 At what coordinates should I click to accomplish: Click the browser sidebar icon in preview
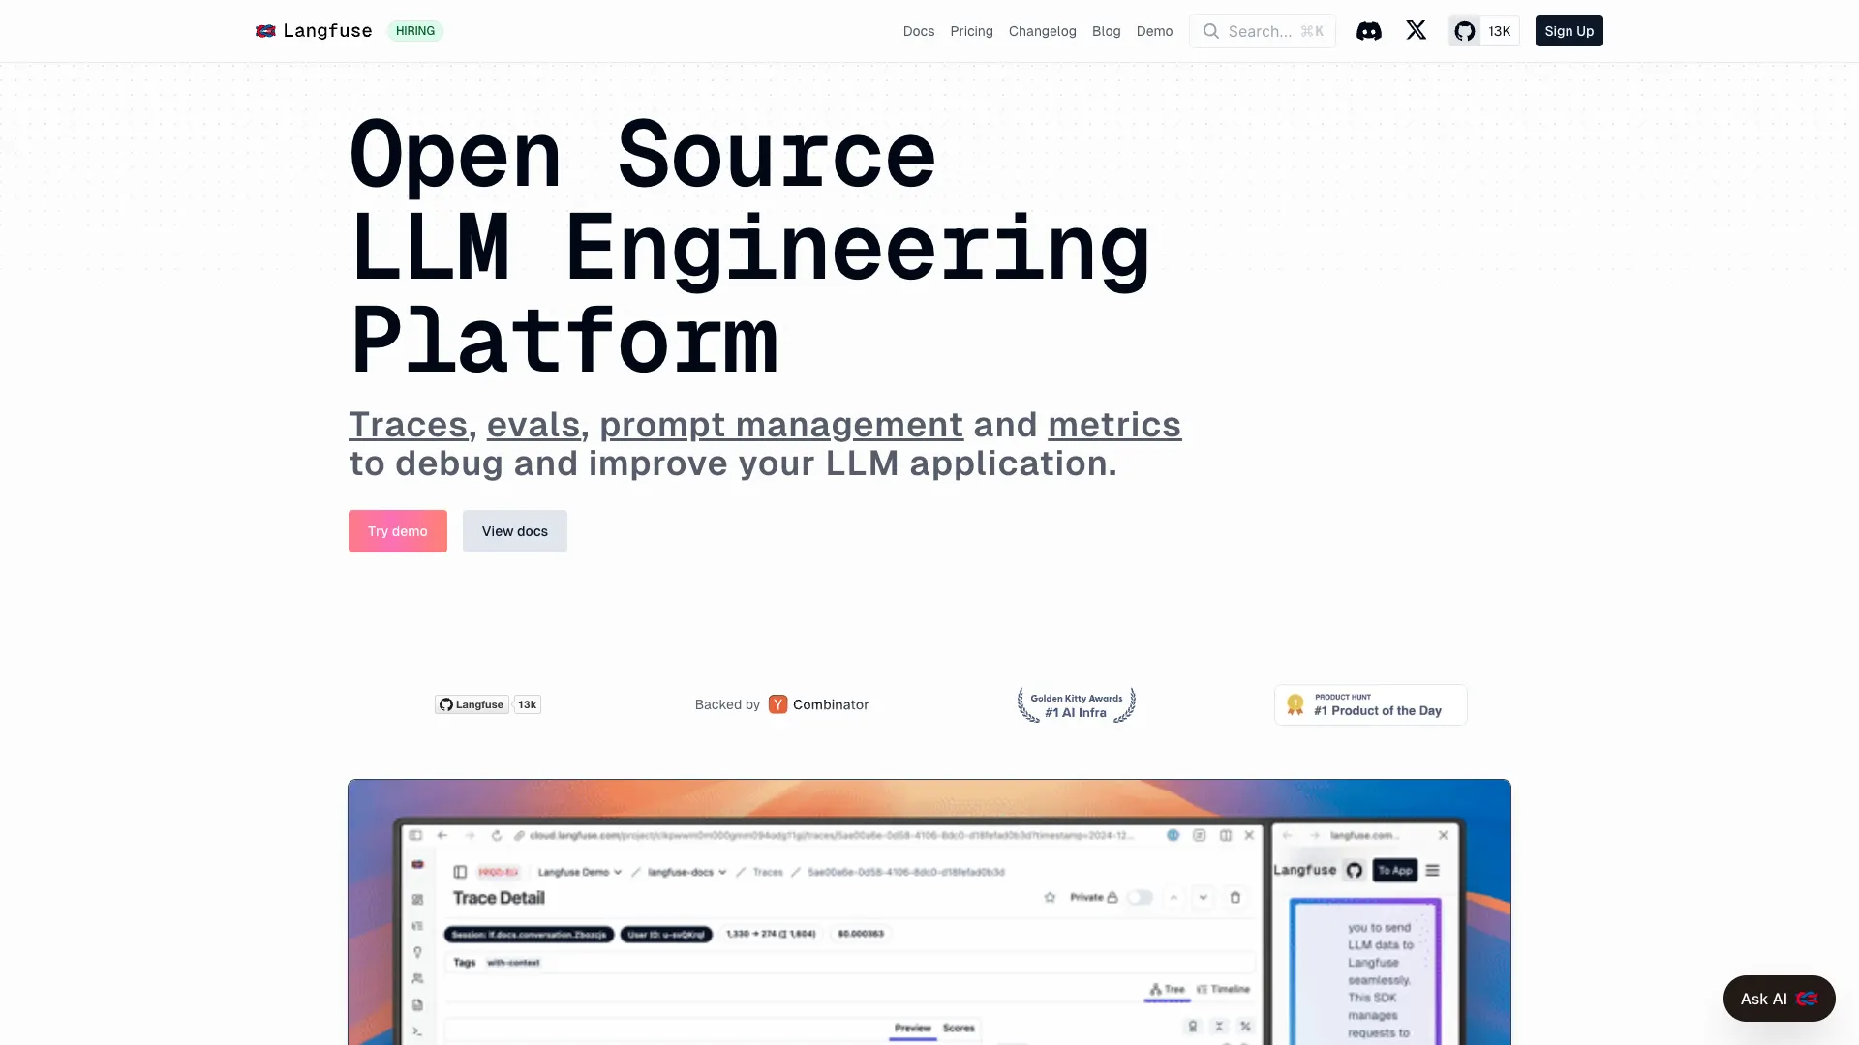pyautogui.click(x=415, y=835)
